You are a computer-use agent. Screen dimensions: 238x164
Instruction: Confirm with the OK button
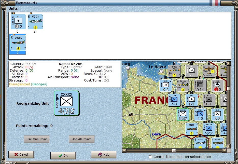tap(63, 155)
